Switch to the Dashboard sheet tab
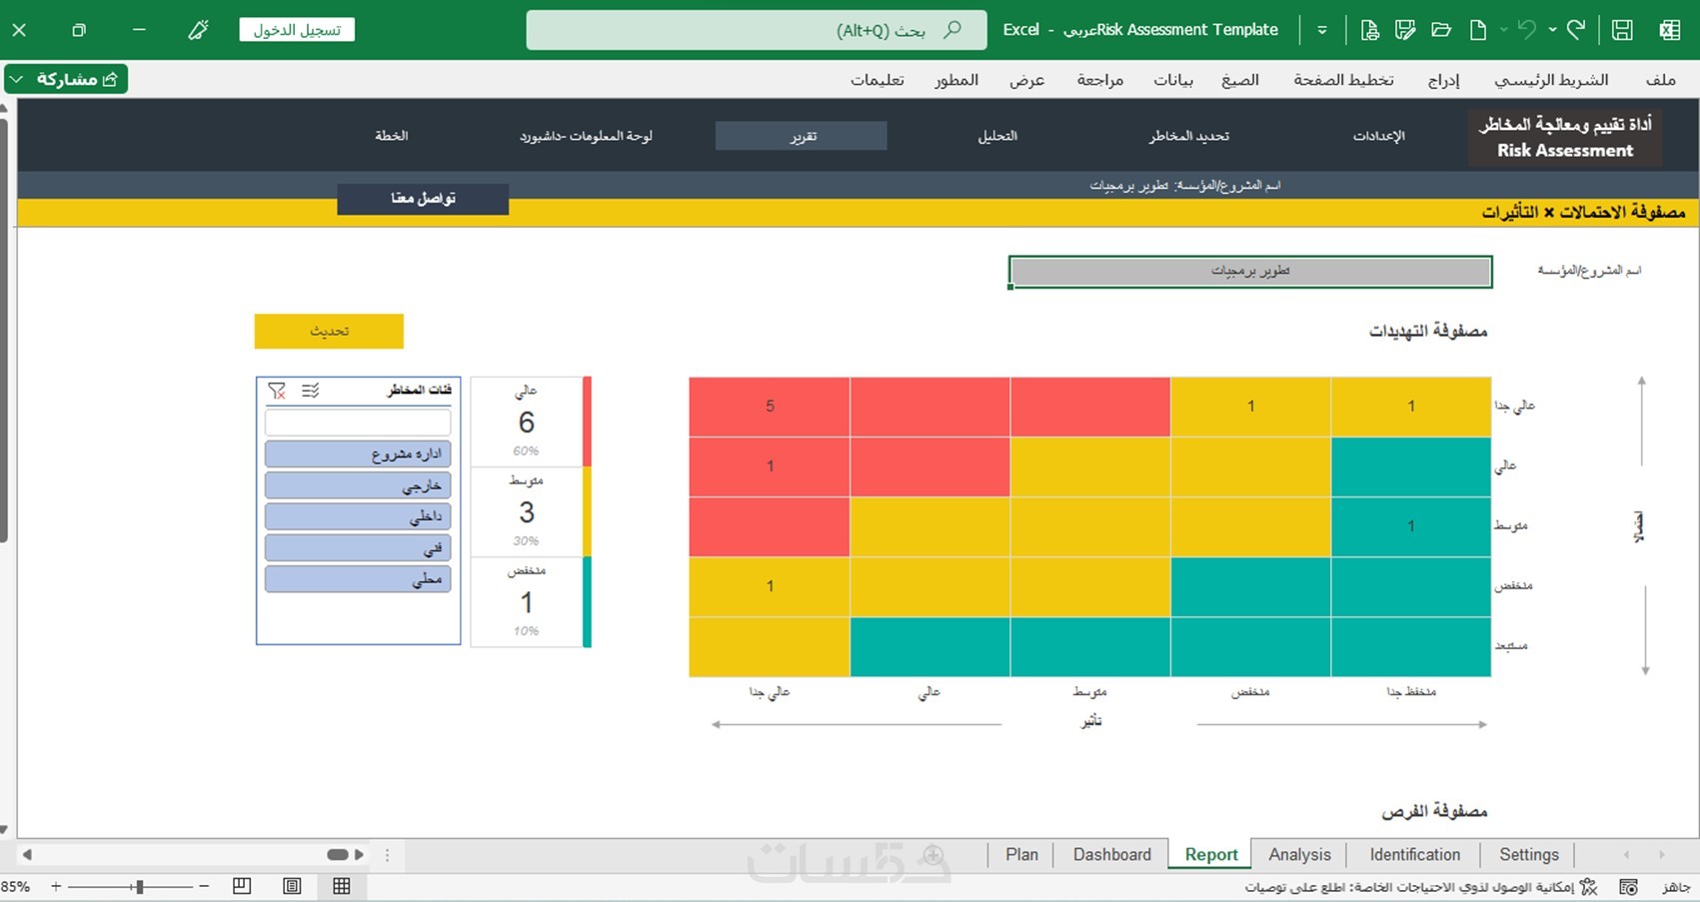This screenshot has height=902, width=1700. (1111, 854)
